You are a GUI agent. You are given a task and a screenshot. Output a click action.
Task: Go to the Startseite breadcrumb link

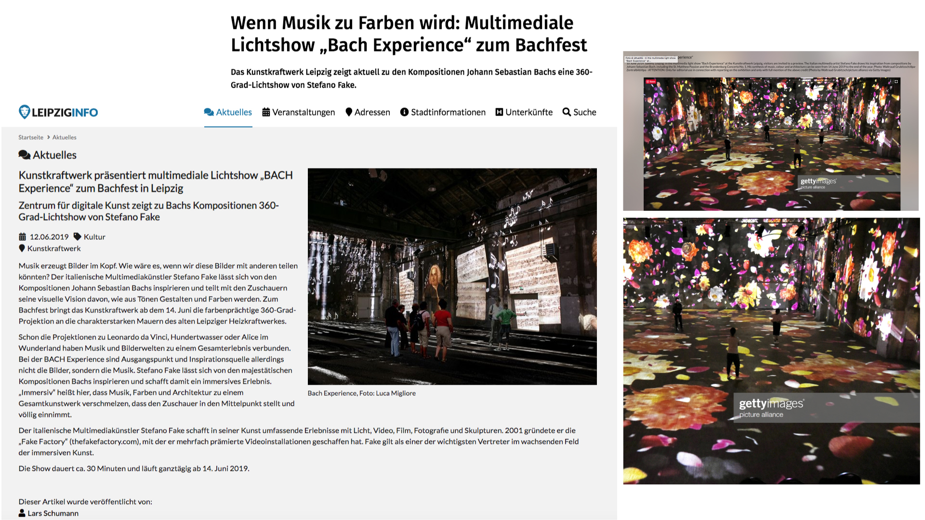pyautogui.click(x=31, y=137)
